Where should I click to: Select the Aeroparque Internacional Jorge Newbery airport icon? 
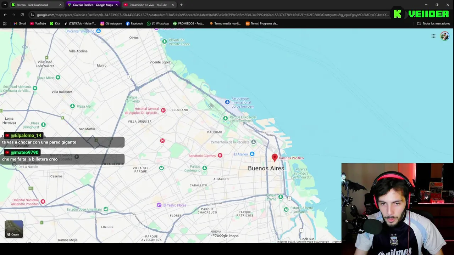coord(227,102)
